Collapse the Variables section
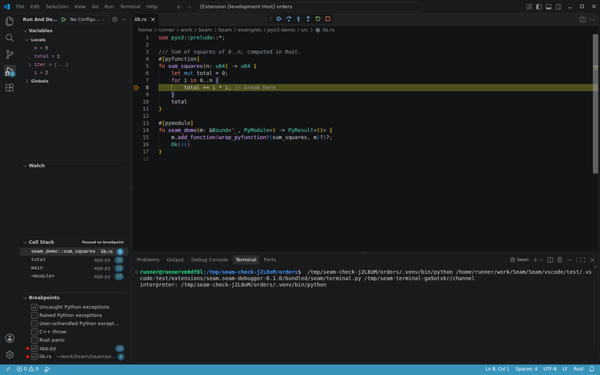 (25, 31)
